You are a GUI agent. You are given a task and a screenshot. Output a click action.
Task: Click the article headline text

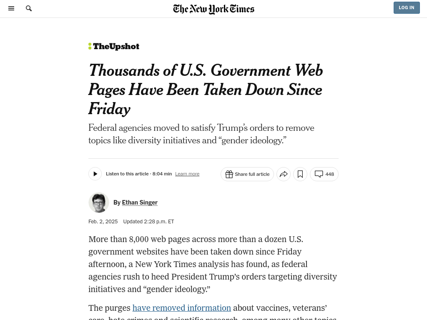(206, 89)
